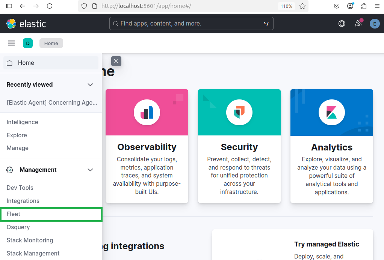Toggle Firefox sidebar panel icon
The image size is (384, 260).
9,6
